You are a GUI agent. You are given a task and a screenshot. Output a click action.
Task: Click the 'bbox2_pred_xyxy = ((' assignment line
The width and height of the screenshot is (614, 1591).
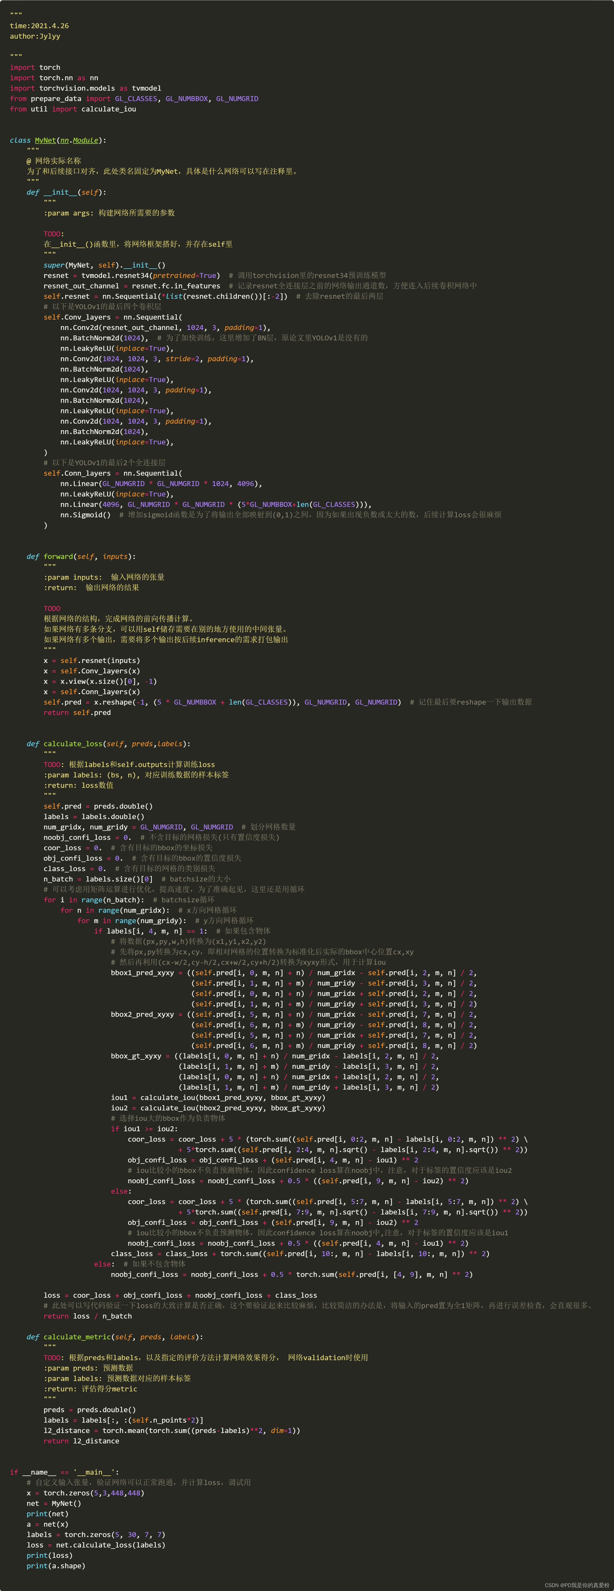point(294,1015)
